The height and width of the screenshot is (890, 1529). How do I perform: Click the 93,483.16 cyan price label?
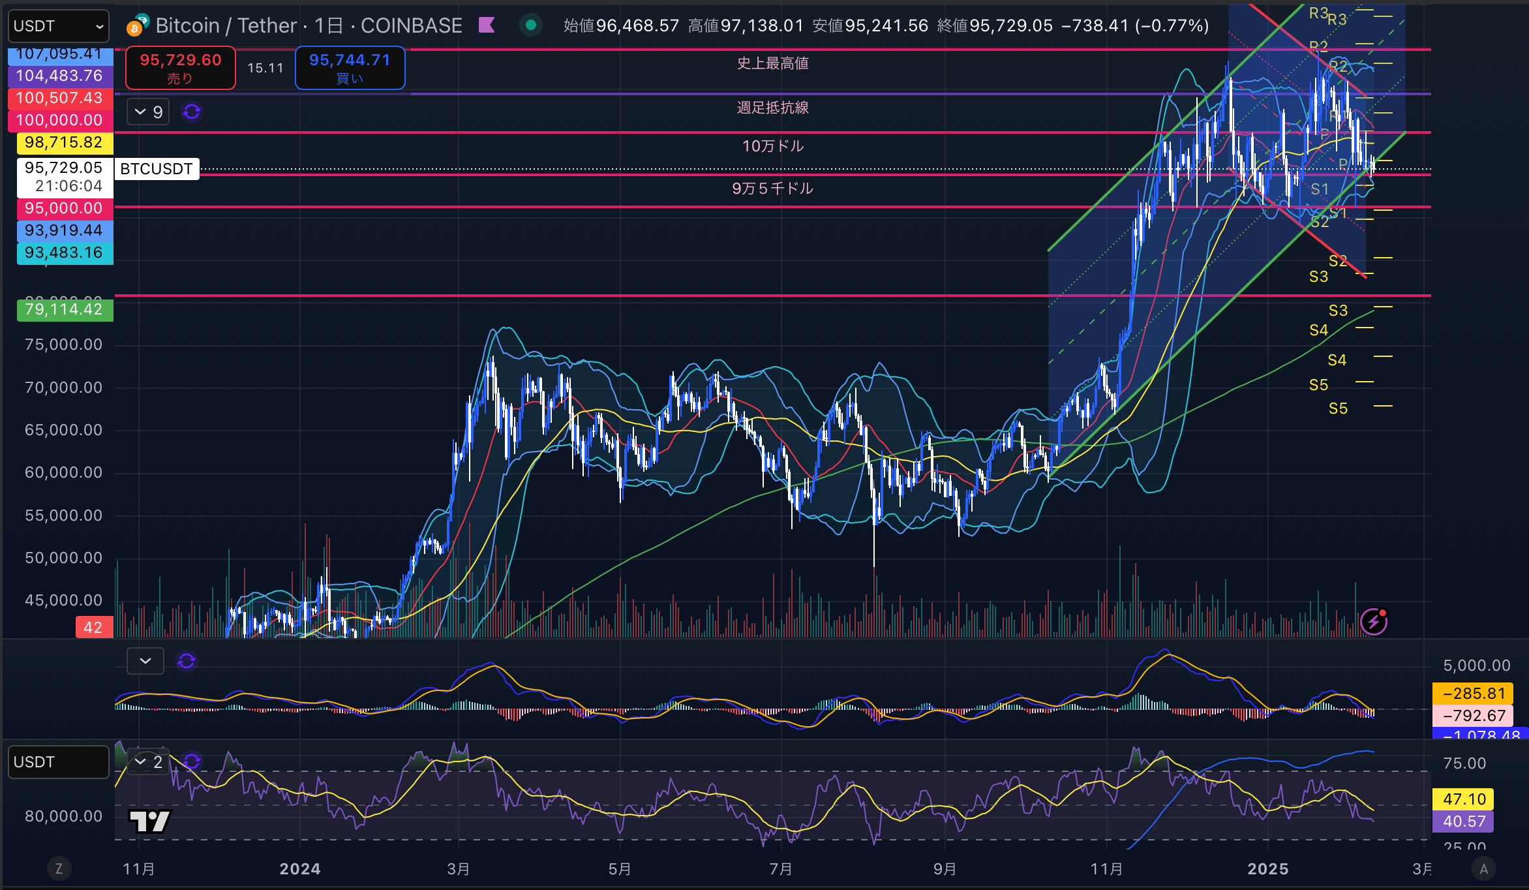[x=65, y=253]
